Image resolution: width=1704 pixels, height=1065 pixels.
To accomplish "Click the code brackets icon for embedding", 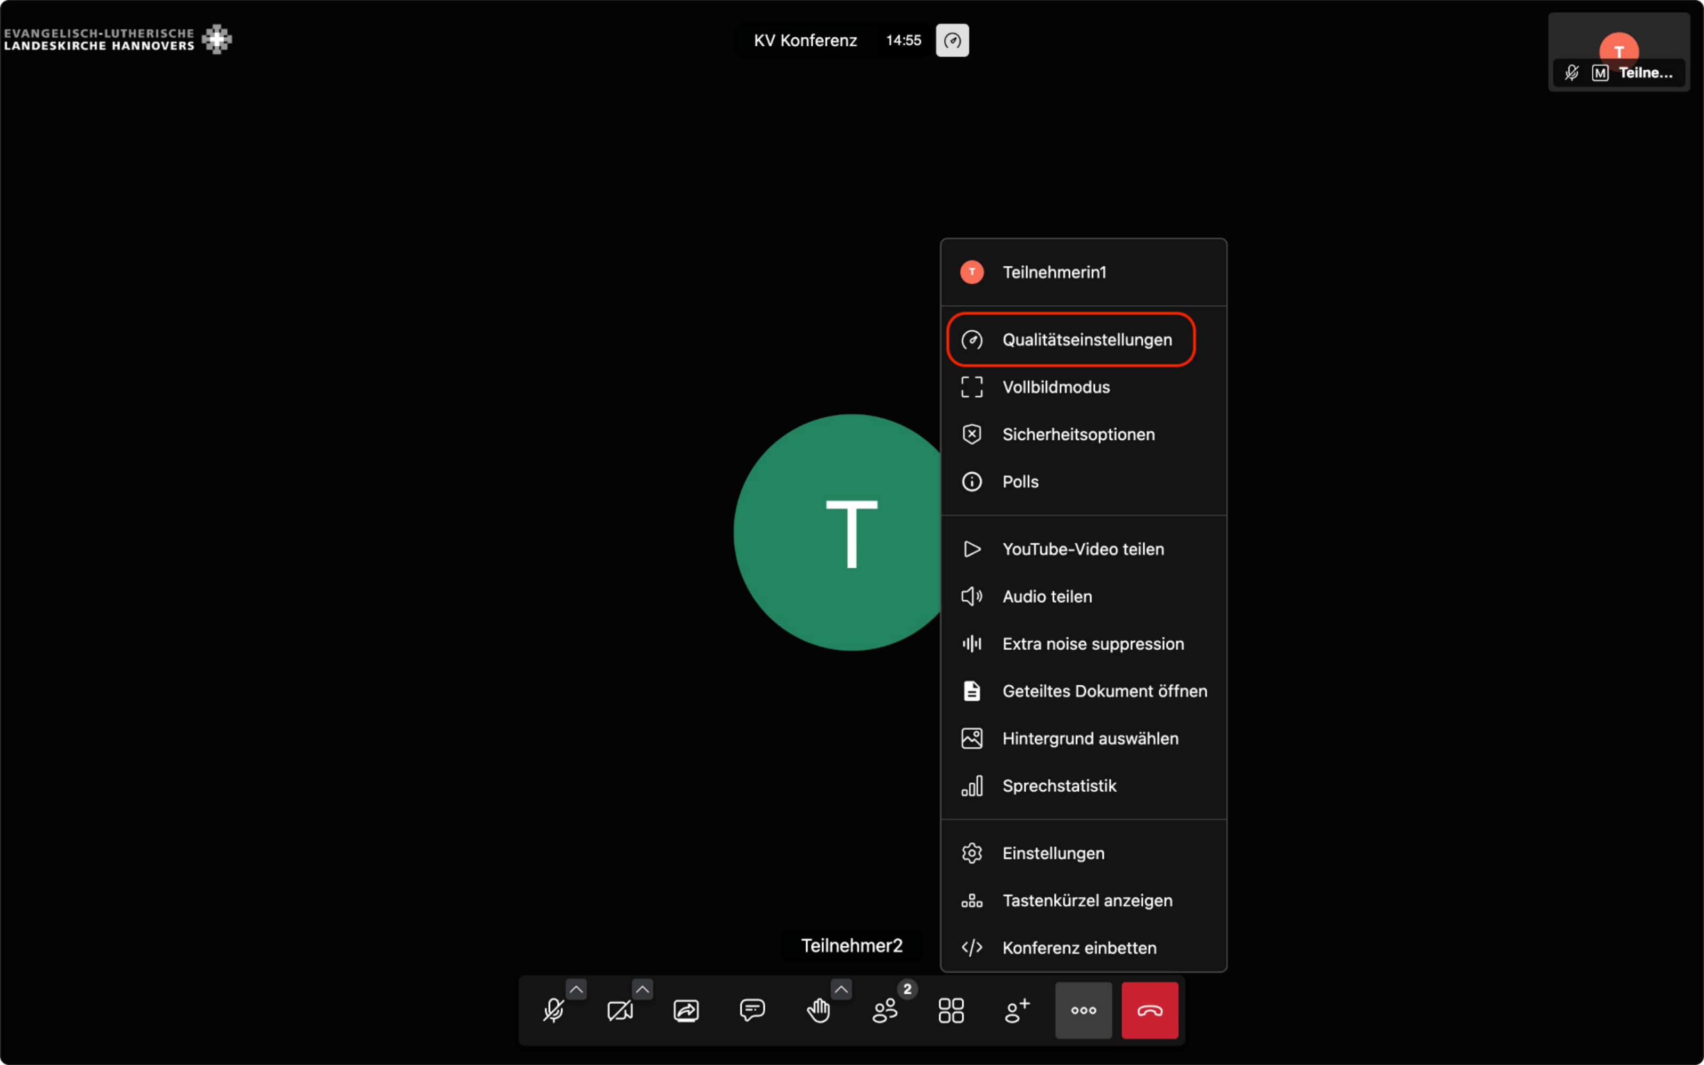I will (972, 947).
